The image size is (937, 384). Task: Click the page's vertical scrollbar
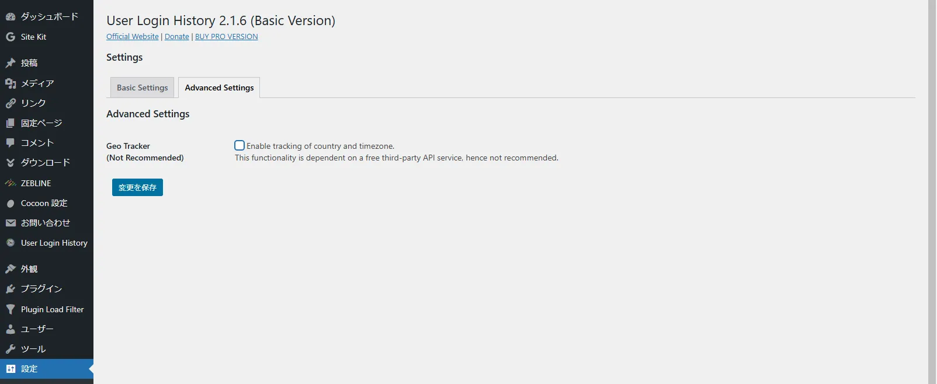[x=932, y=192]
